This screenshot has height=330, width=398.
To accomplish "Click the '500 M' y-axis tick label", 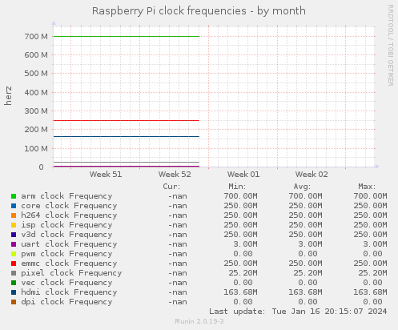I will pos(36,74).
